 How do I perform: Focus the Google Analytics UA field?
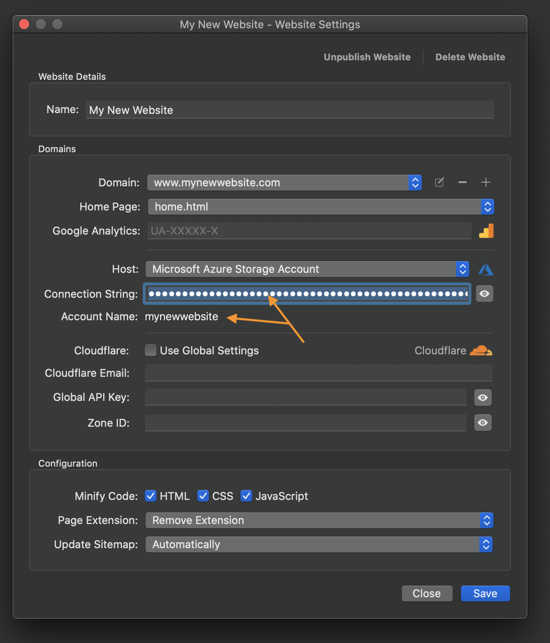[309, 231]
